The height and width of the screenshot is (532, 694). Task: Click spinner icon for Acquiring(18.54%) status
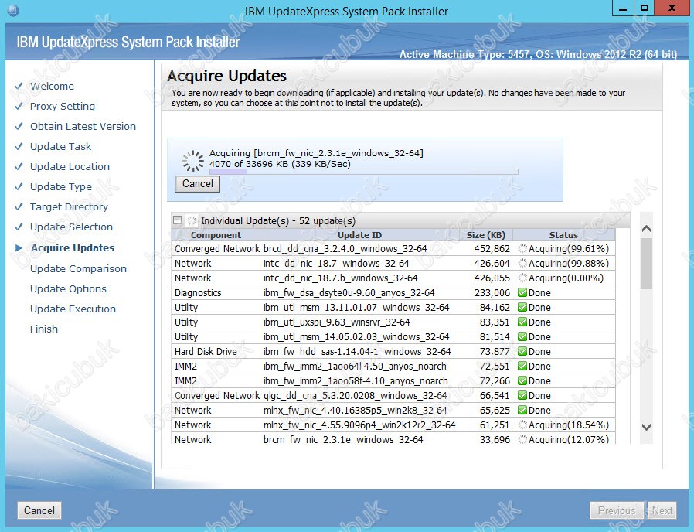click(522, 425)
